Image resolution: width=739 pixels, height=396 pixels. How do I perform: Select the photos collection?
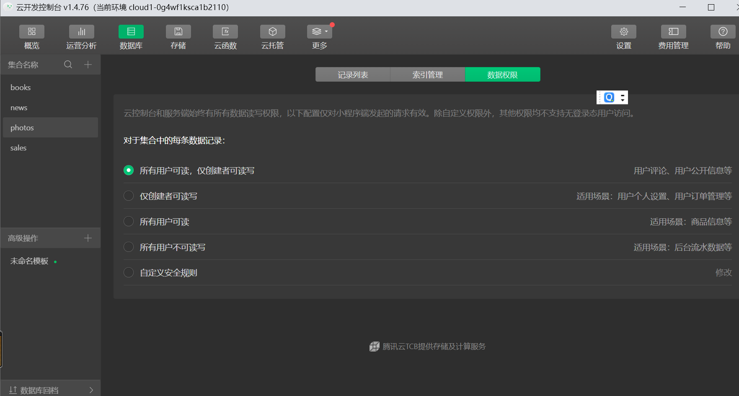coord(50,127)
